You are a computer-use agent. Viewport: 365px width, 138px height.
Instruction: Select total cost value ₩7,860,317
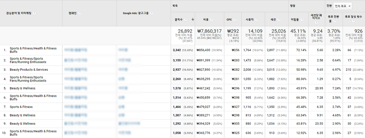pyautogui.click(x=209, y=31)
